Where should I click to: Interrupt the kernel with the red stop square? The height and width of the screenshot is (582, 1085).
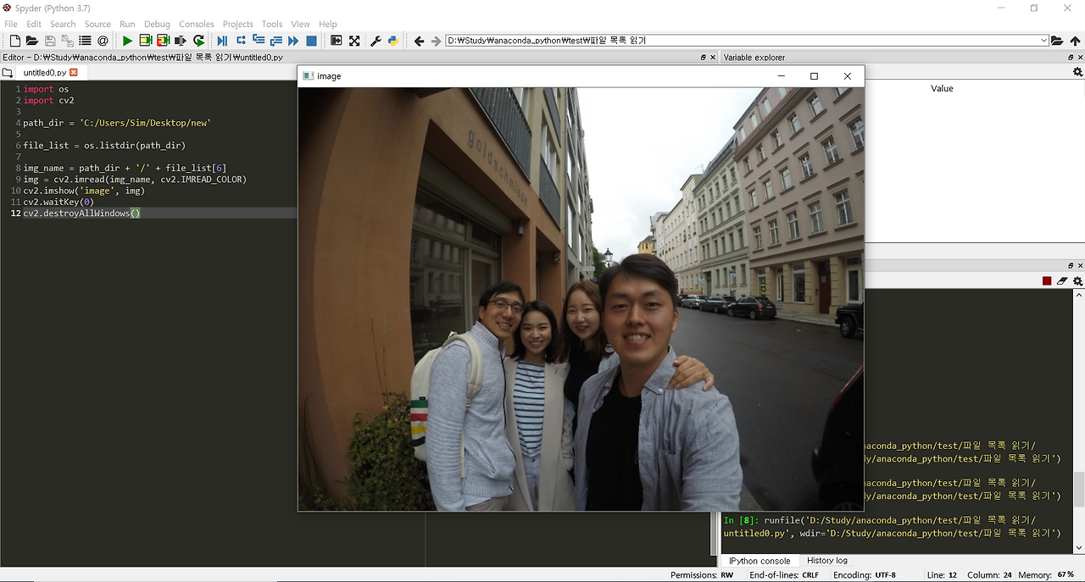(1047, 281)
